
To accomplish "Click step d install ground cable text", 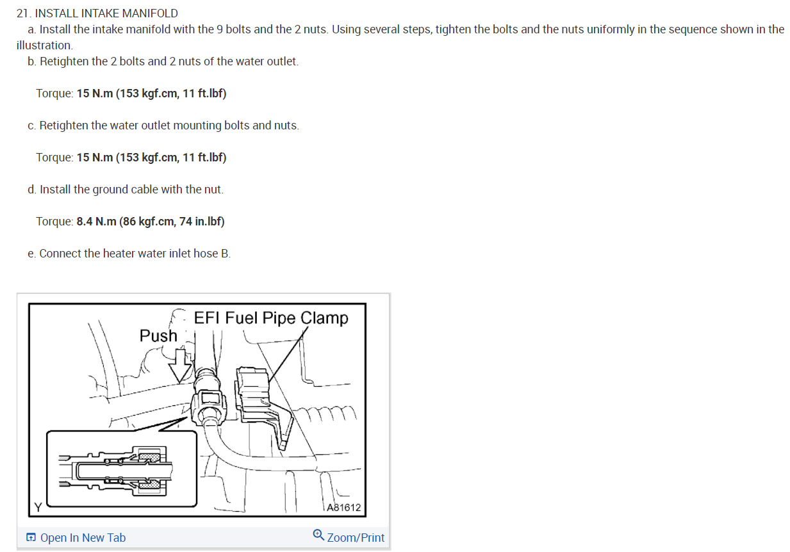I will point(126,190).
